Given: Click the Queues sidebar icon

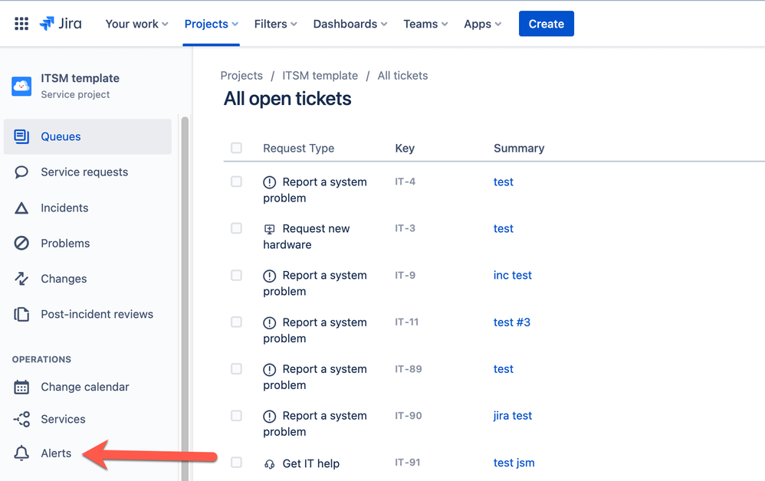Looking at the screenshot, I should [21, 136].
